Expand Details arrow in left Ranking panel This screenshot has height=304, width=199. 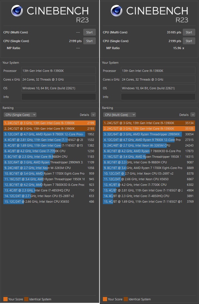pyautogui.click(x=93, y=115)
